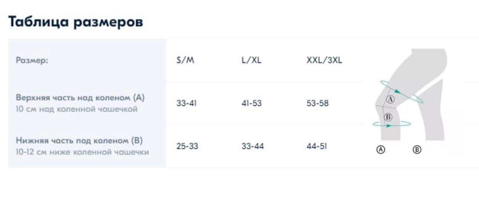This screenshot has height=205, width=479.
Task: Click the 44-51 value cell
Action: click(317, 146)
